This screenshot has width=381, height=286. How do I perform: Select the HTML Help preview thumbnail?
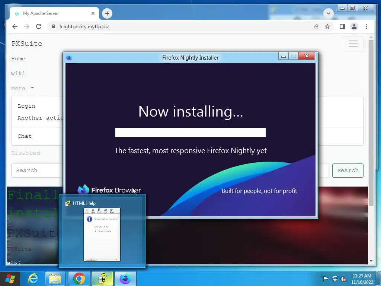(x=102, y=235)
